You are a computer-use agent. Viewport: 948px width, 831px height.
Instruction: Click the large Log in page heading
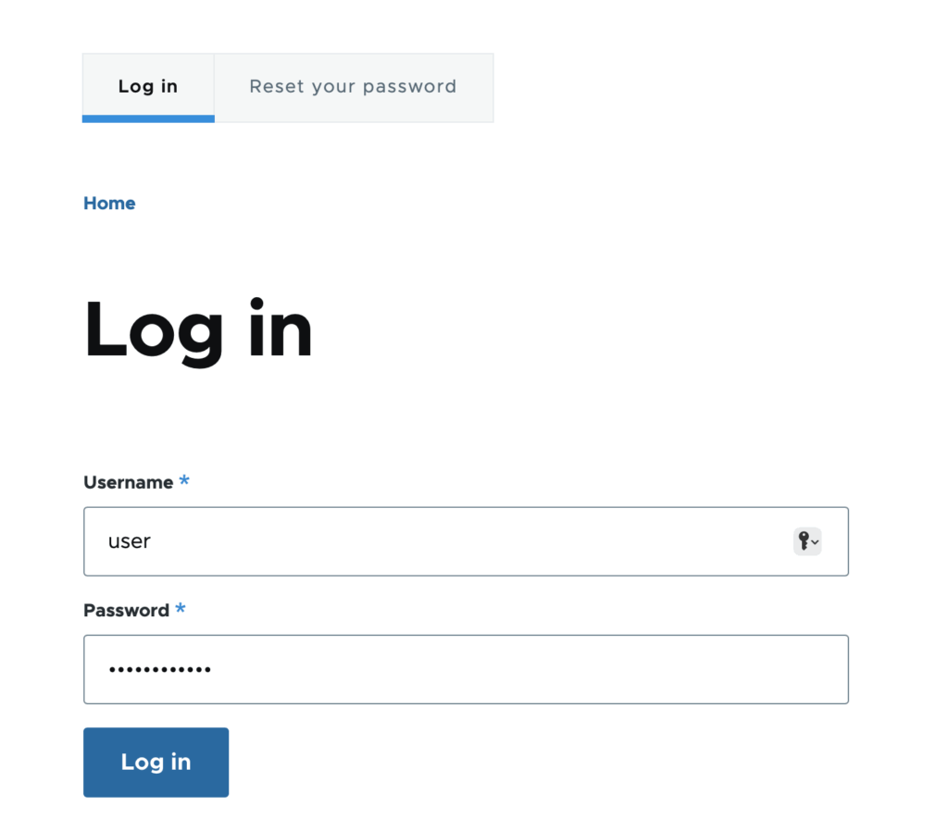click(198, 332)
